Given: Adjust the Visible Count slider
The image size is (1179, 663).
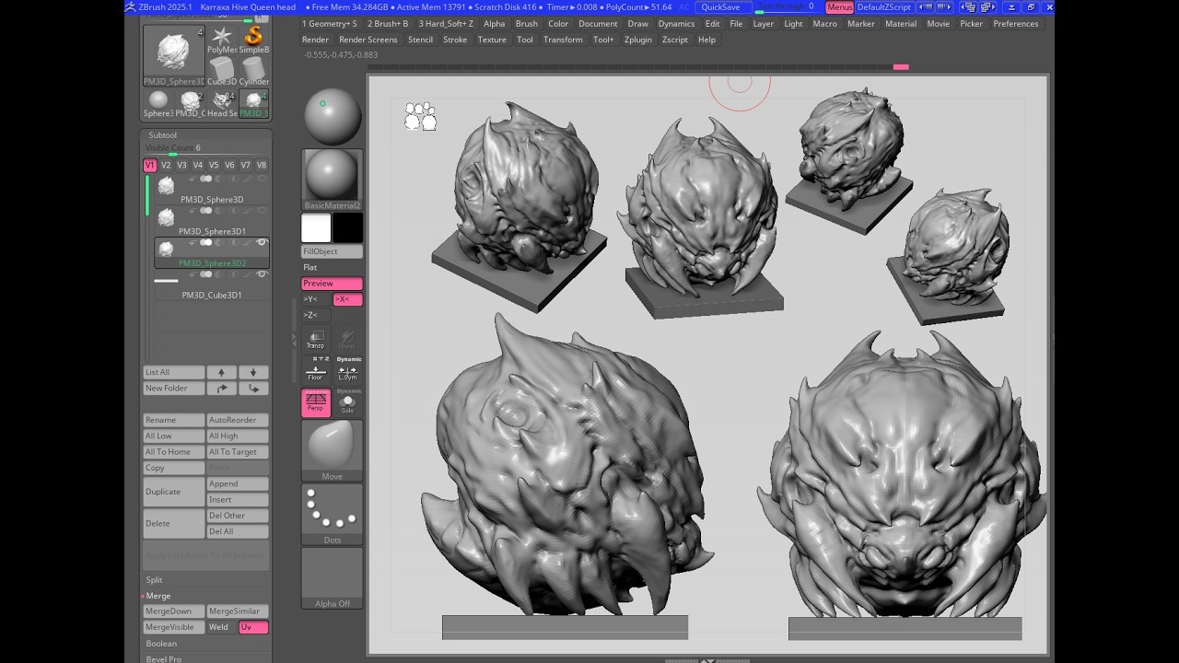Looking at the screenshot, I should point(206,149).
